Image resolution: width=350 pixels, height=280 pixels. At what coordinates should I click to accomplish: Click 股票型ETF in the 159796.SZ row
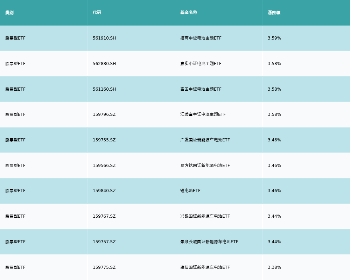pos(15,114)
